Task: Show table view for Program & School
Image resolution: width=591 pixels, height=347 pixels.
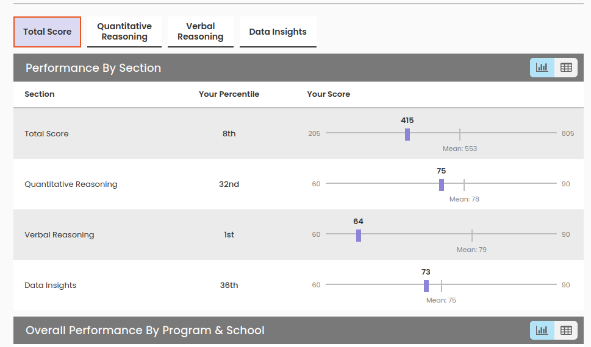Action: [x=566, y=331]
